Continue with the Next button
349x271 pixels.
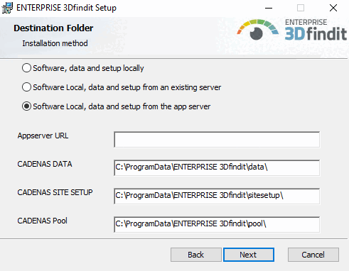(249, 255)
